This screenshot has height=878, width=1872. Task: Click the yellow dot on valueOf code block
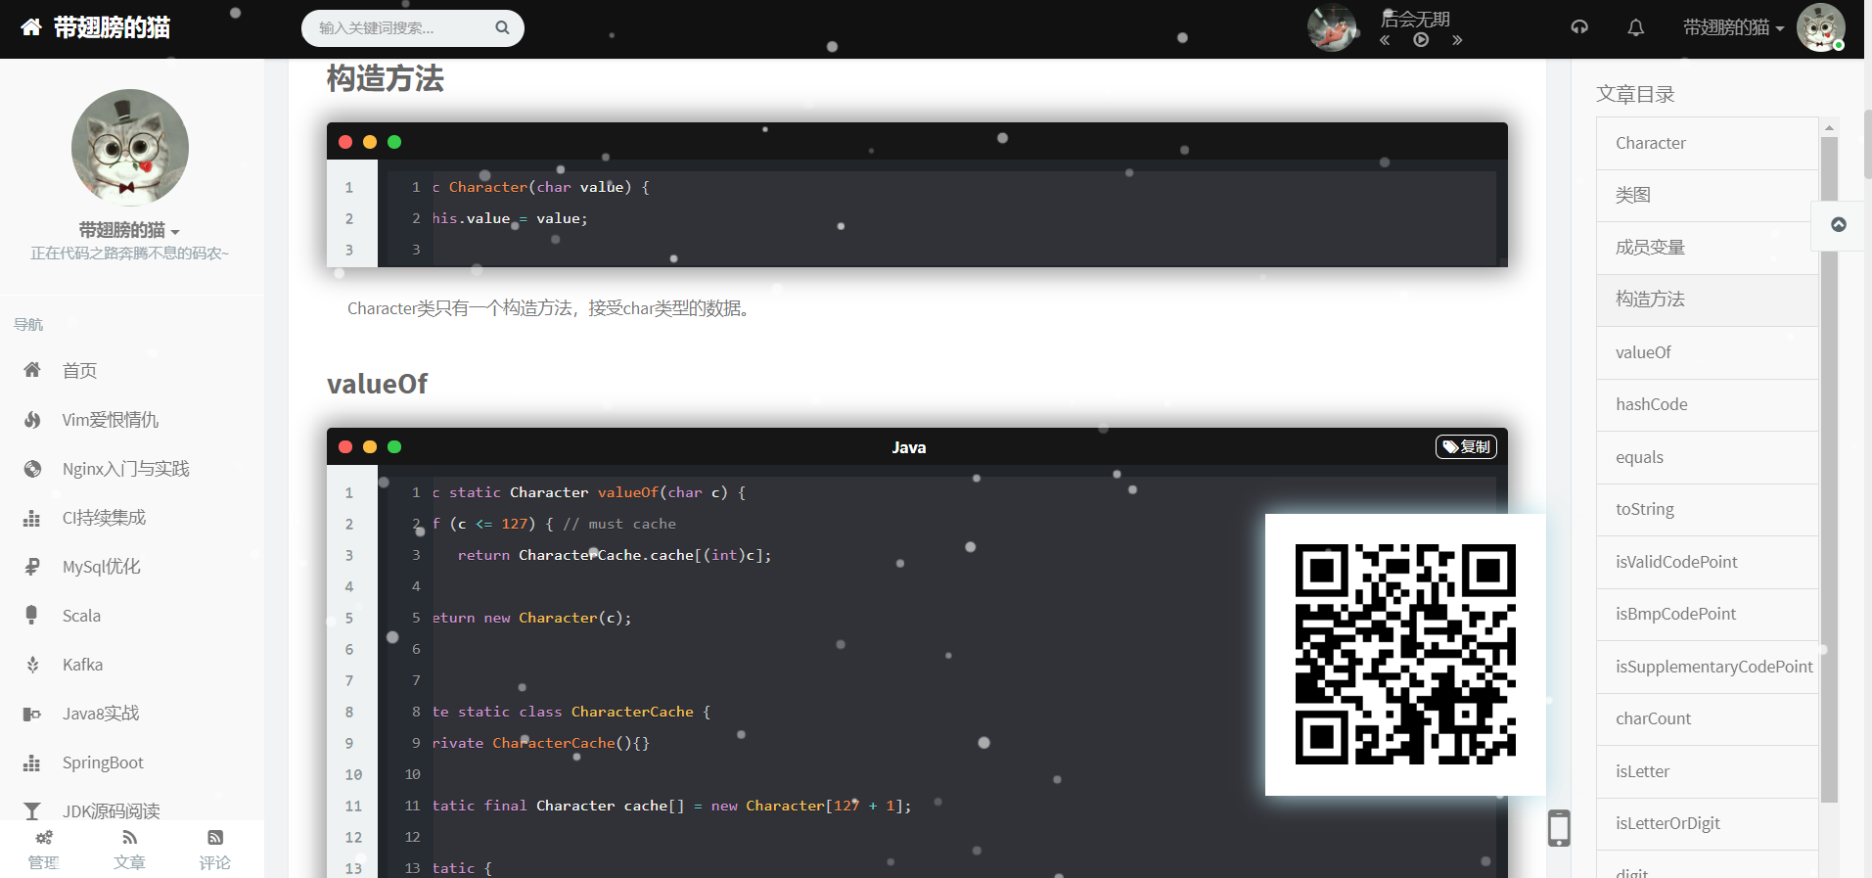point(370,446)
